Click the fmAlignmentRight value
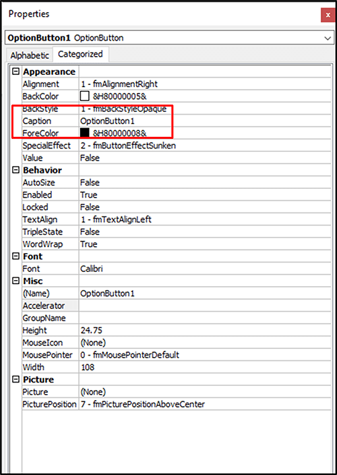The width and height of the screenshot is (337, 475). tap(119, 84)
